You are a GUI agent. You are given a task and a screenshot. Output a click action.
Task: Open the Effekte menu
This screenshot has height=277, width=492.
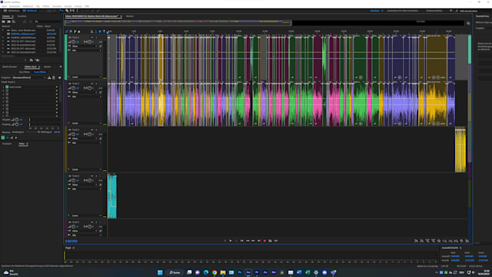(46, 6)
